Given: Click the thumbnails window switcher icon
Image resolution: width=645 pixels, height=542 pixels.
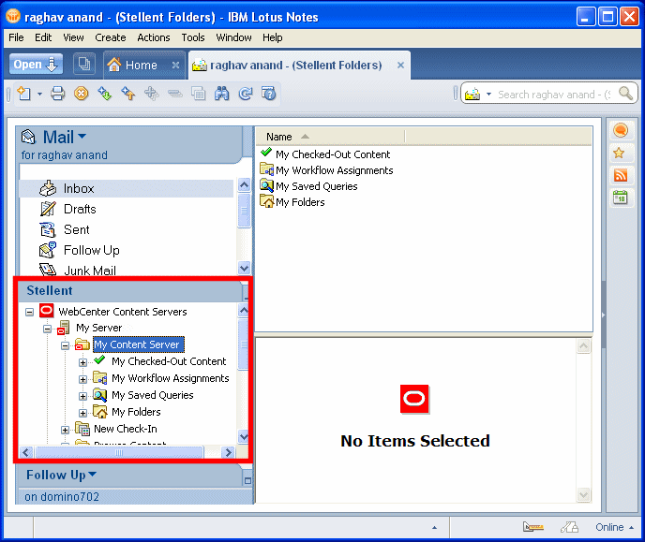Looking at the screenshot, I should (x=84, y=64).
